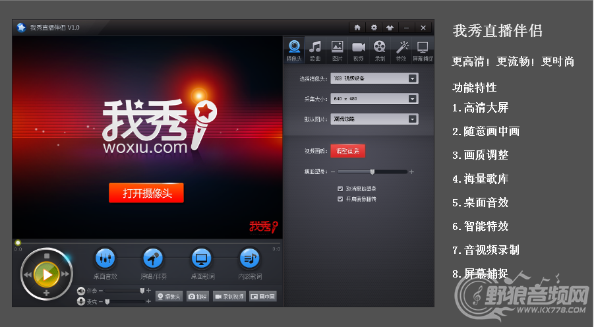Adjust the 瘦脸塑身 slider handle
The width and height of the screenshot is (594, 327).
pos(372,172)
